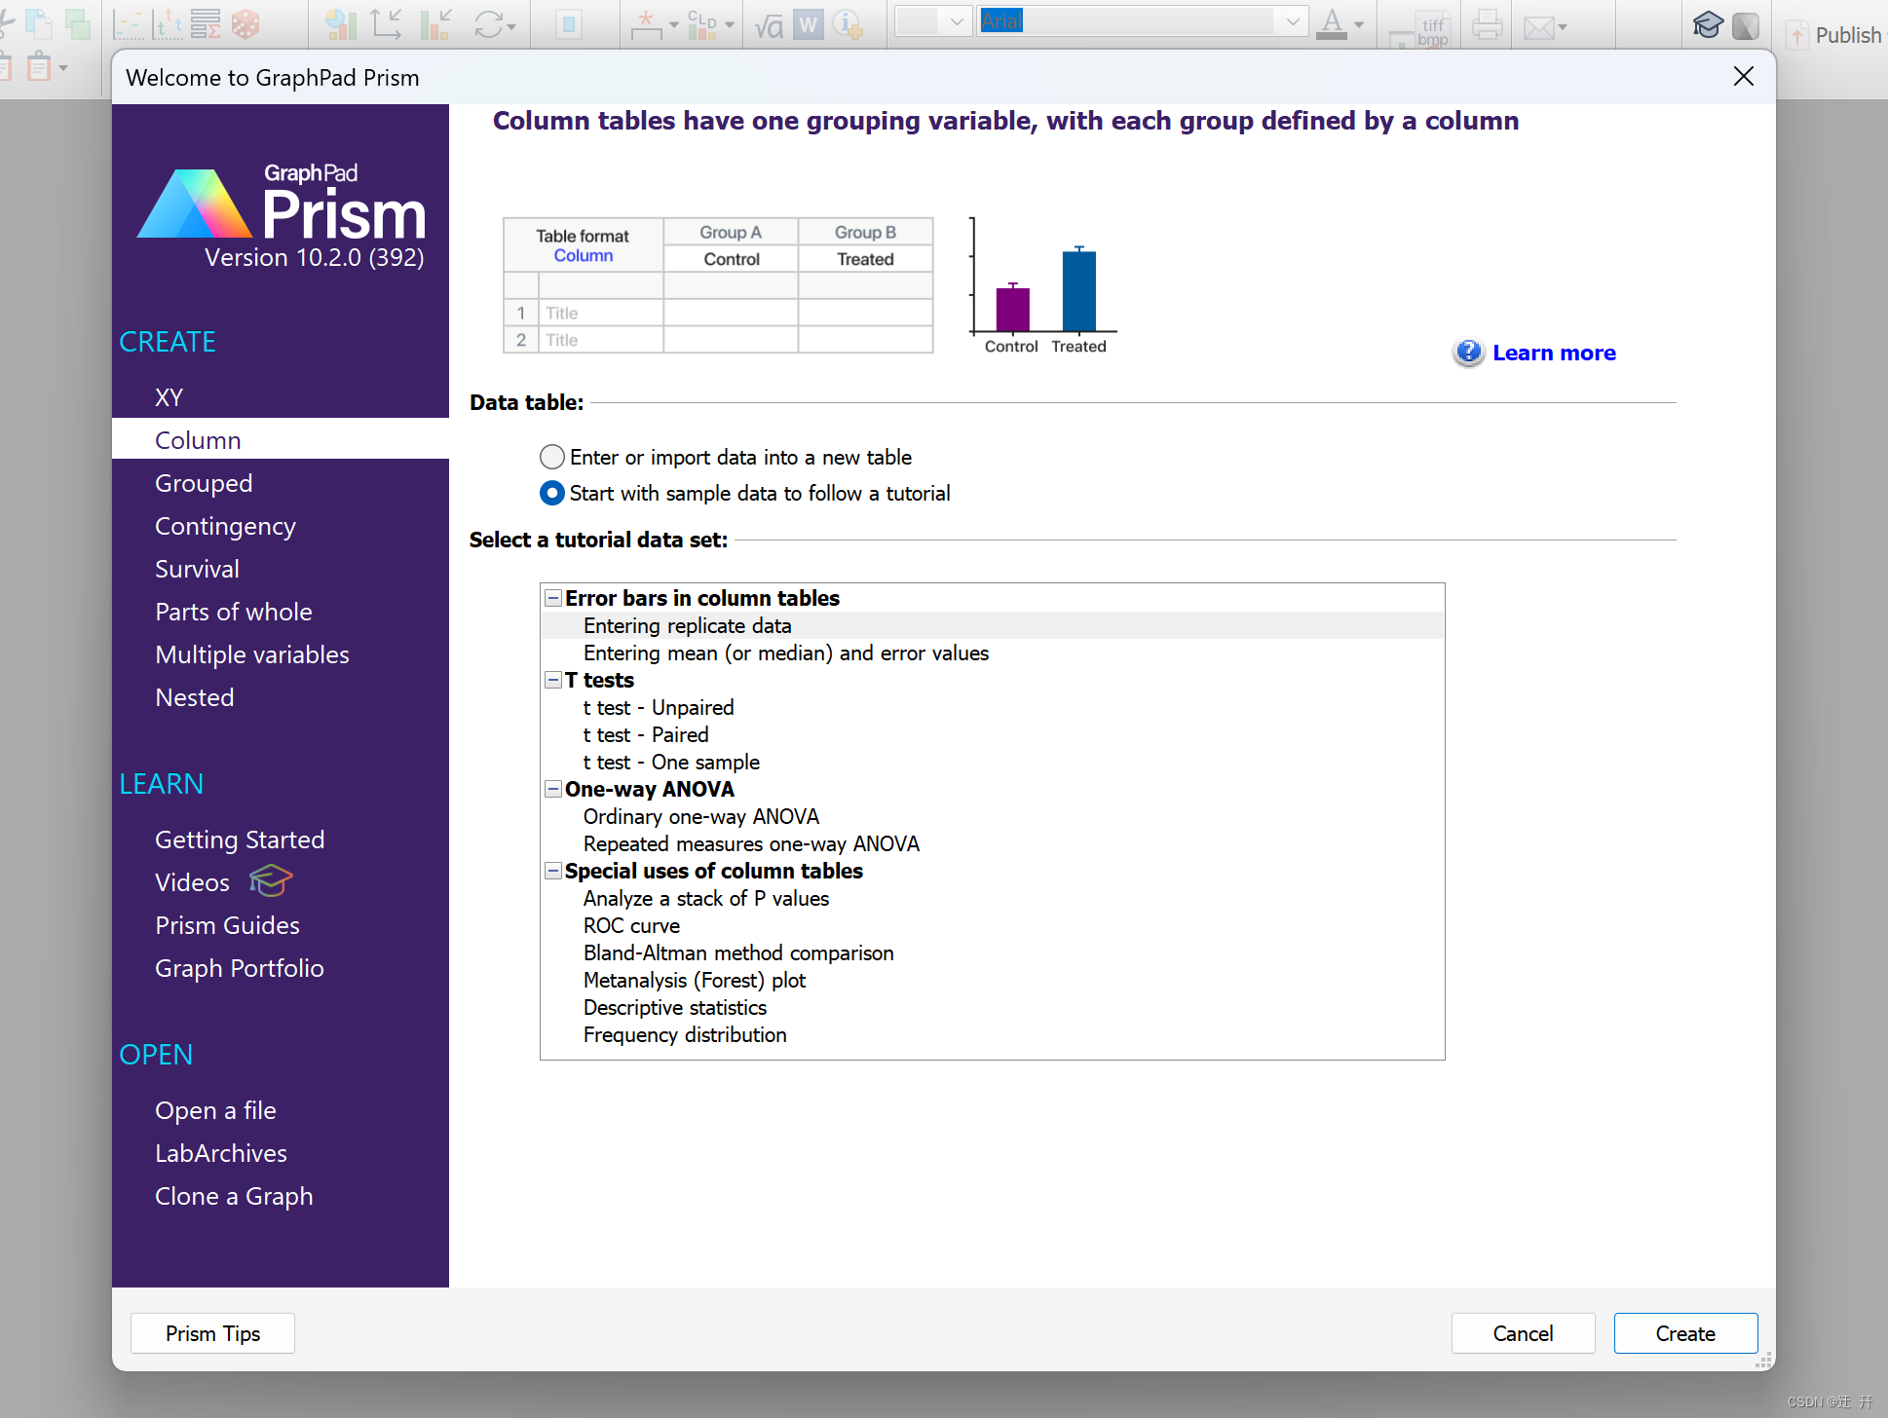The height and width of the screenshot is (1418, 1888).
Task: Click the nonlinear fit curve toolbar icon
Action: pyautogui.click(x=127, y=23)
